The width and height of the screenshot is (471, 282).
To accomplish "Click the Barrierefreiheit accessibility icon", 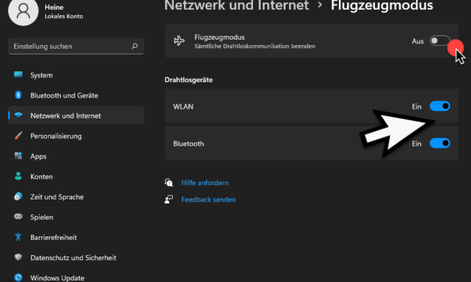I will click(x=18, y=237).
